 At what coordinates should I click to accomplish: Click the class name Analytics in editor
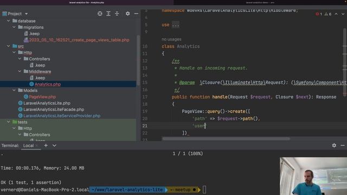tap(188, 47)
